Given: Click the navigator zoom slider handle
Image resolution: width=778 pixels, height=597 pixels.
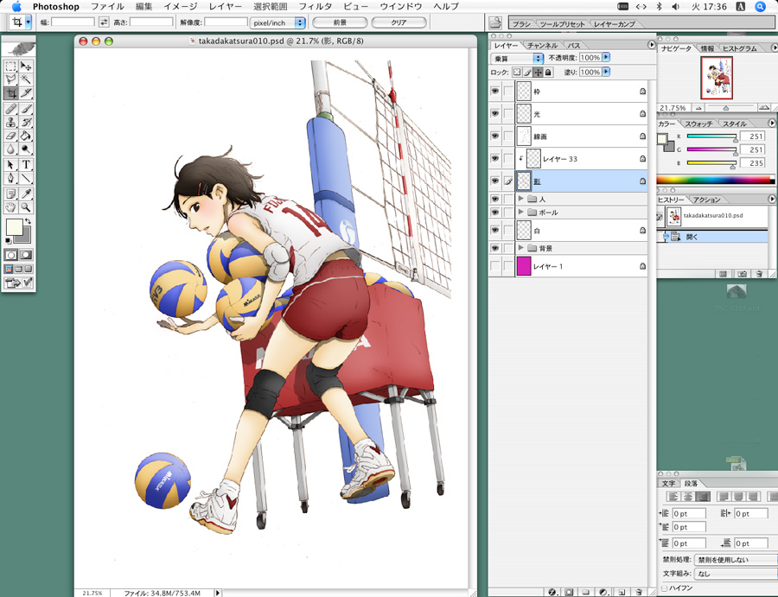Looking at the screenshot, I should pos(725,108).
